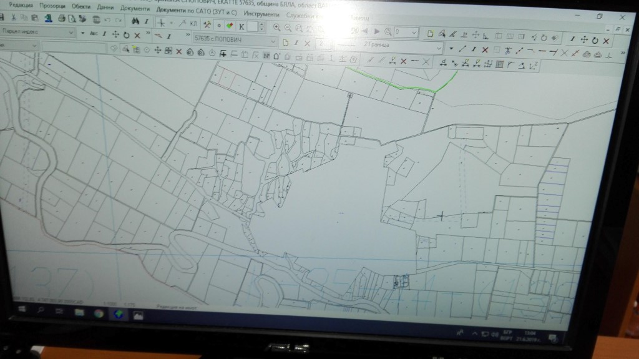Click the play forward arrow icon

[377, 32]
